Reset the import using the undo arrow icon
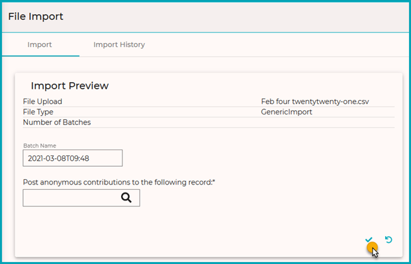 [x=388, y=240]
